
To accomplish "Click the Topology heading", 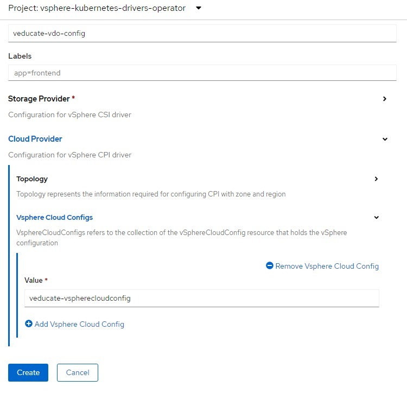I will [x=32, y=179].
